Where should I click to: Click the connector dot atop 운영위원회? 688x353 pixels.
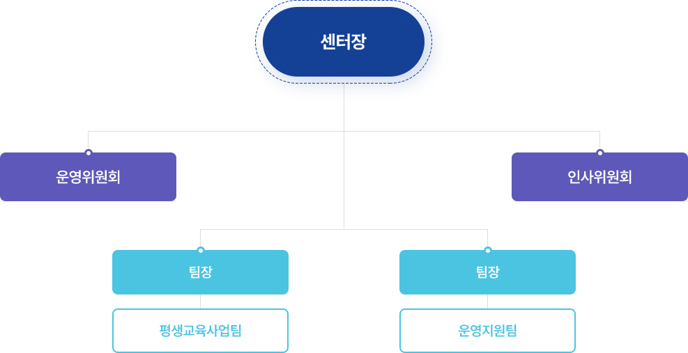click(89, 152)
